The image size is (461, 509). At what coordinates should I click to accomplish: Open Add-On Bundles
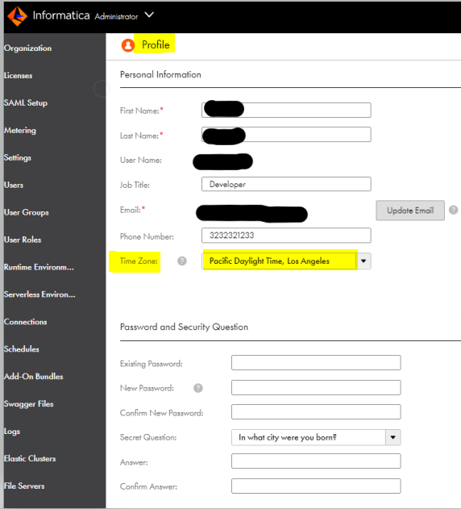pyautogui.click(x=33, y=377)
